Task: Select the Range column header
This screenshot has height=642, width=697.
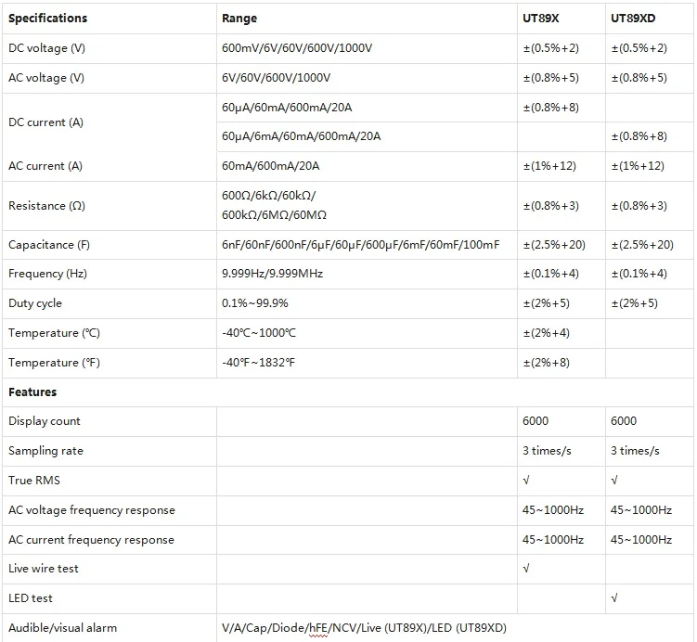Action: pos(239,19)
